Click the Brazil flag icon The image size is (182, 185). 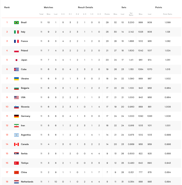[x=16, y=22]
